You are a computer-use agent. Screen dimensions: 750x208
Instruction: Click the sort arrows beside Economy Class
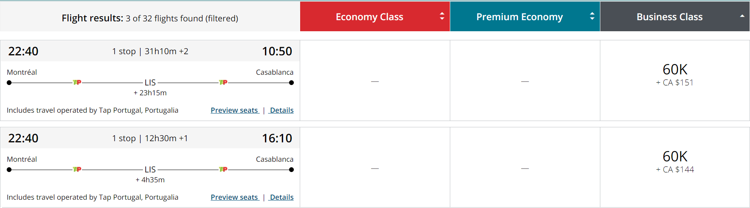[x=442, y=16]
